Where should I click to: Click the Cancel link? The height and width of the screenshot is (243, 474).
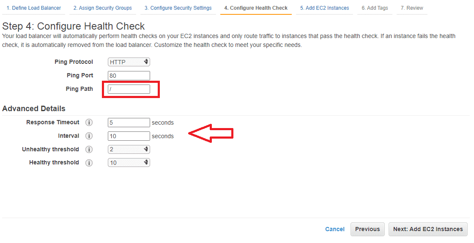334,229
